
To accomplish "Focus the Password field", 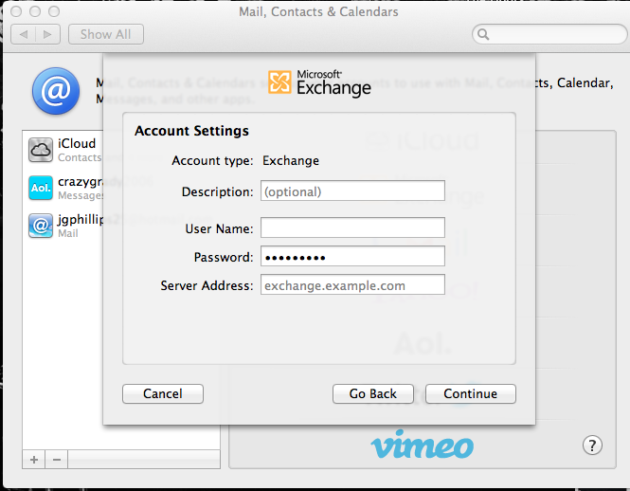I will tap(352, 256).
